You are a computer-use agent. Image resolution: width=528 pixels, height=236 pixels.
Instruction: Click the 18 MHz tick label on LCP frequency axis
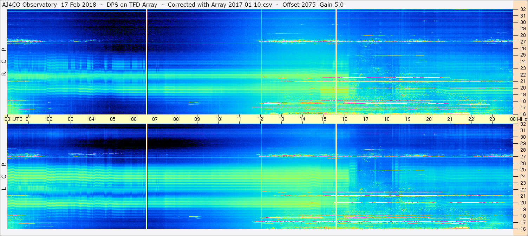pyautogui.click(x=522, y=216)
